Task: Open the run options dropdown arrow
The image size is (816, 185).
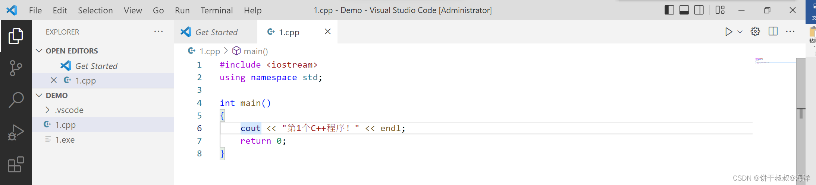Action: (740, 32)
